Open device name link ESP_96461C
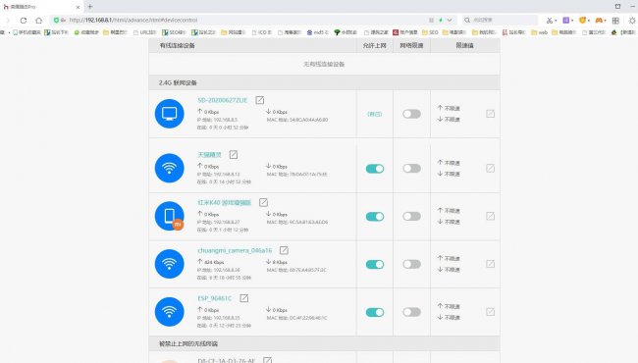Screen dimensions: 638x363 coord(214,298)
